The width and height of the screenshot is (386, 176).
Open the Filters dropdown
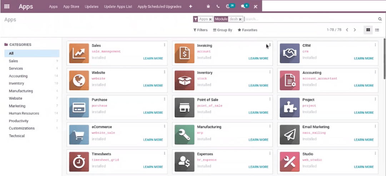pos(200,30)
